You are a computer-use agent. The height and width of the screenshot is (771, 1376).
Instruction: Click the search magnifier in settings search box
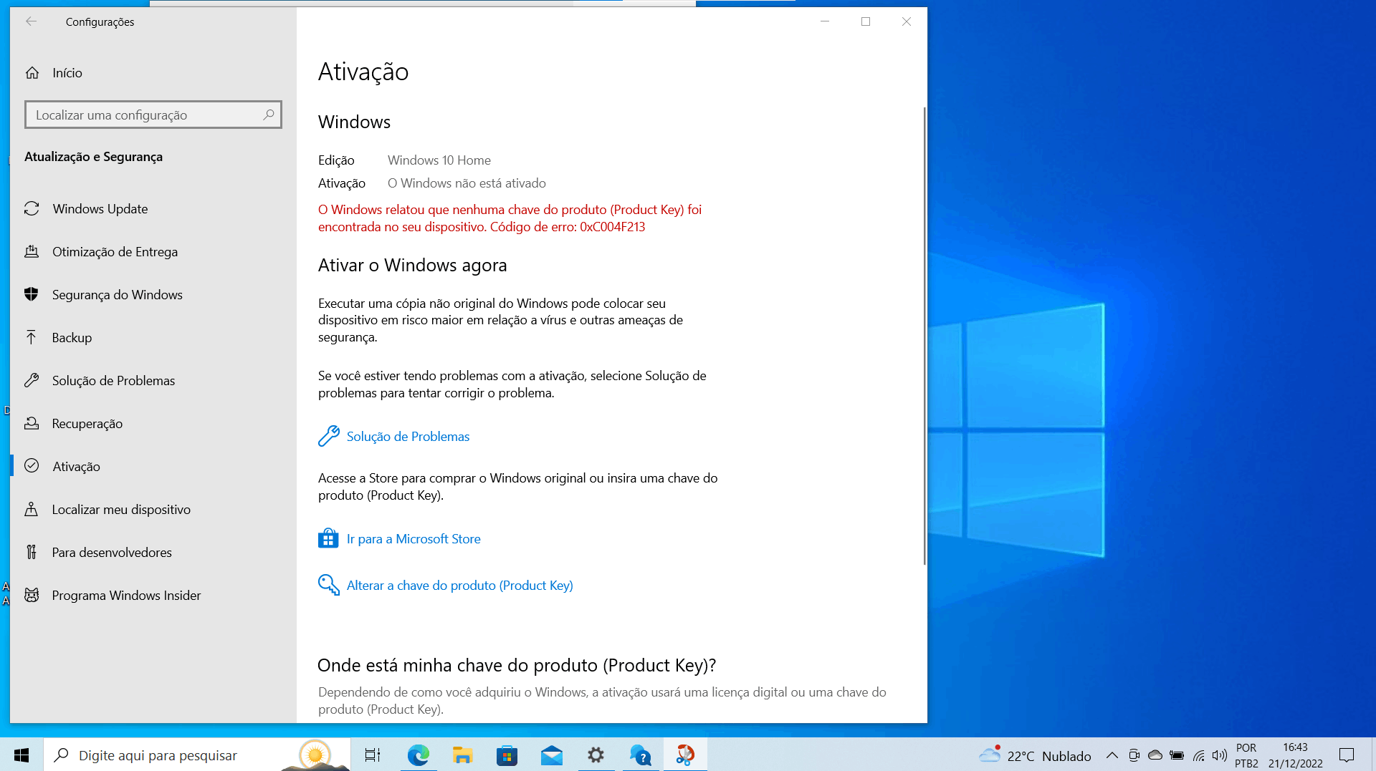pyautogui.click(x=269, y=115)
